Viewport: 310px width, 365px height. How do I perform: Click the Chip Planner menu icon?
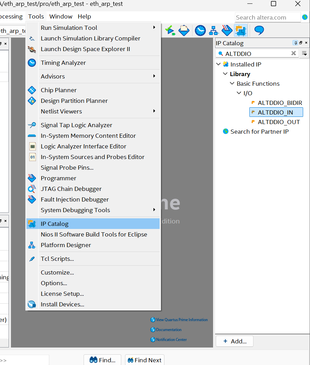pyautogui.click(x=32, y=90)
